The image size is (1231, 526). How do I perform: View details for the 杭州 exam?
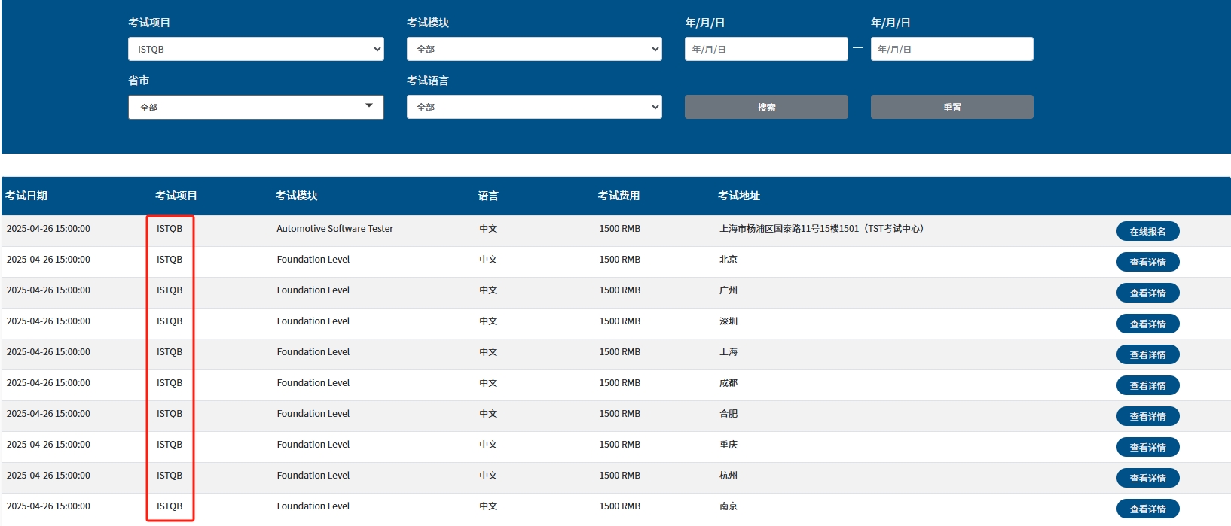point(1147,478)
